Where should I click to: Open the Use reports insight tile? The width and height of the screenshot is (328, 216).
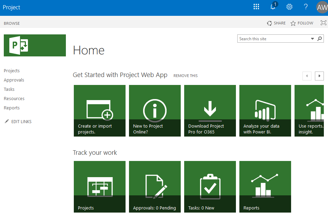(x=309, y=111)
